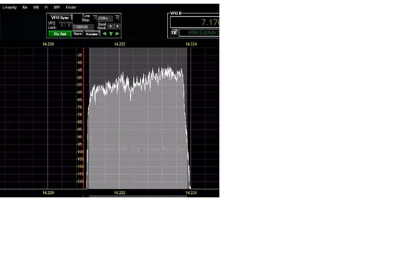Click the green down arrow icon
The image size is (420, 280).
coord(111,34)
